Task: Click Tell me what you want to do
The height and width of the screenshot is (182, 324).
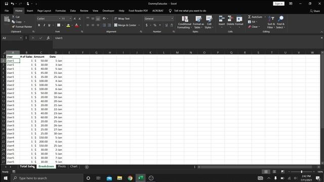Action: 190,11
